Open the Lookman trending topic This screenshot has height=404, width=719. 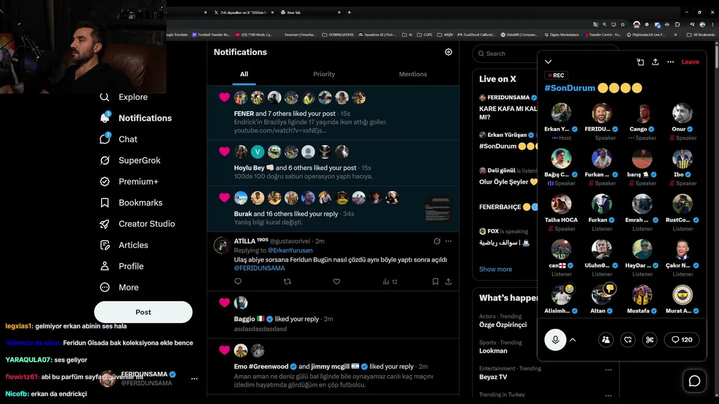click(x=493, y=351)
